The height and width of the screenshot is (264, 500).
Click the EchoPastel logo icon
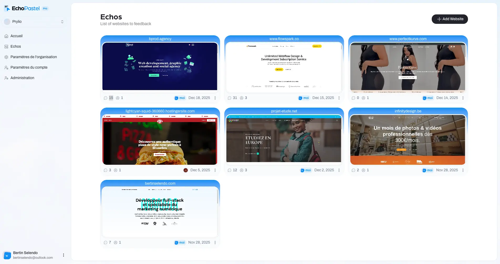click(x=7, y=8)
